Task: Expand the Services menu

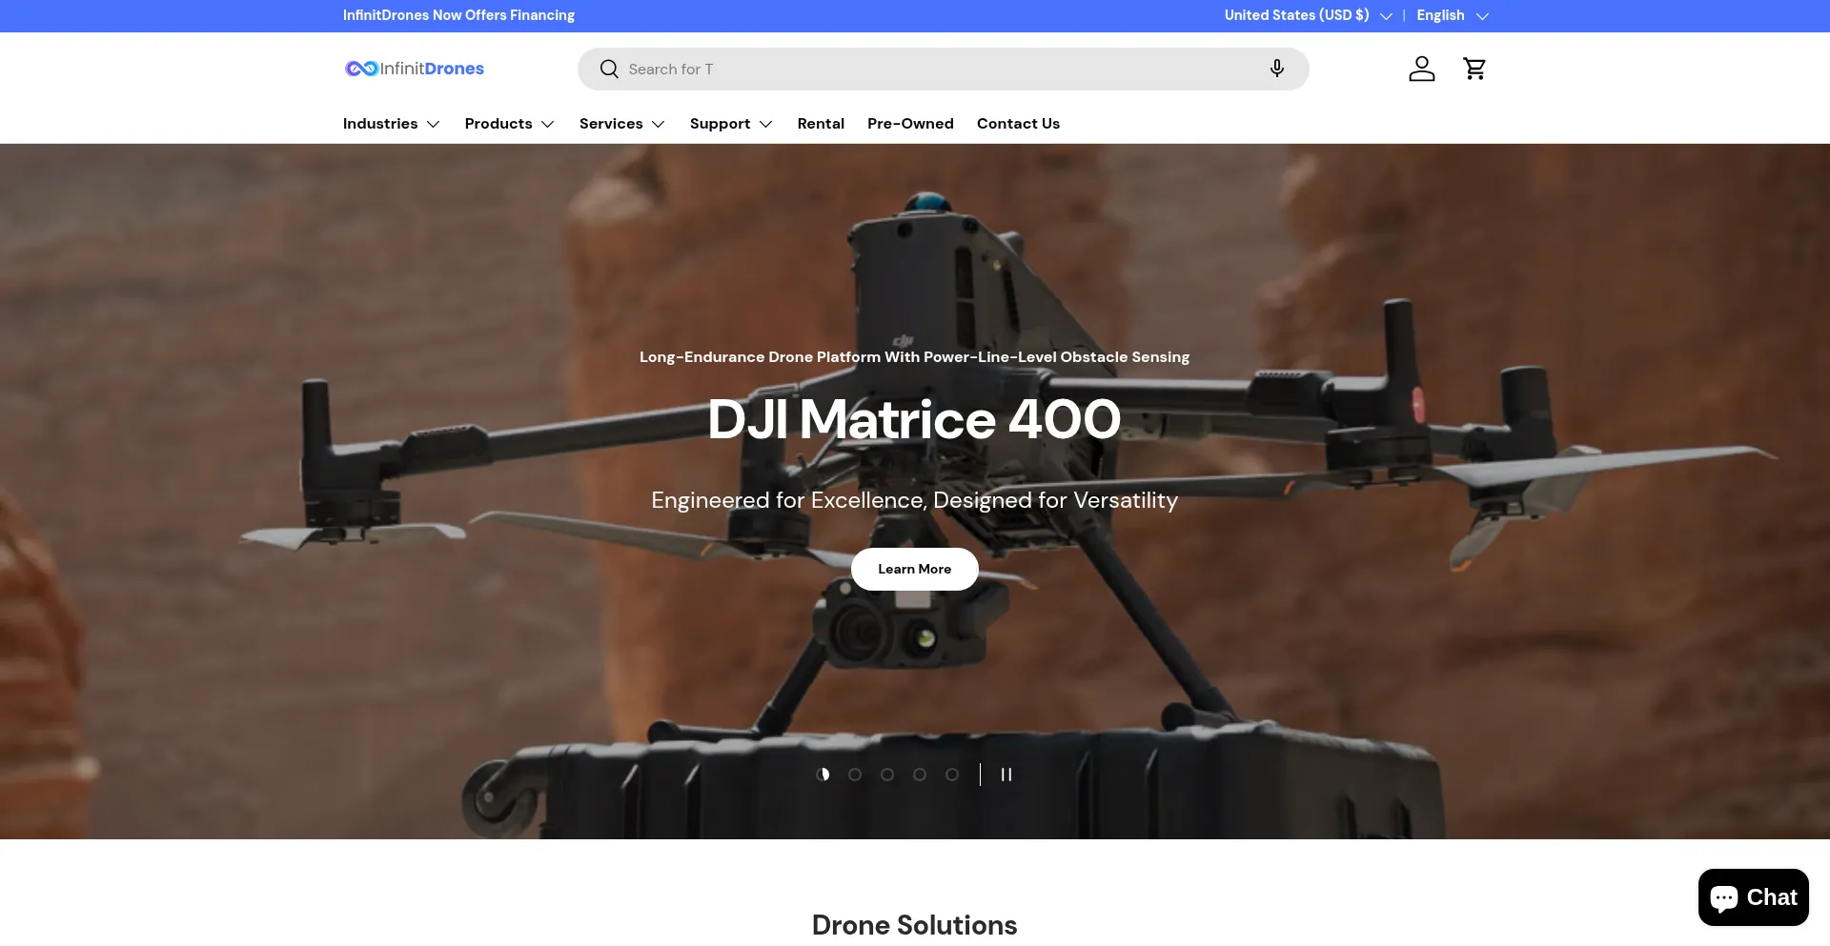Action: coord(621,124)
